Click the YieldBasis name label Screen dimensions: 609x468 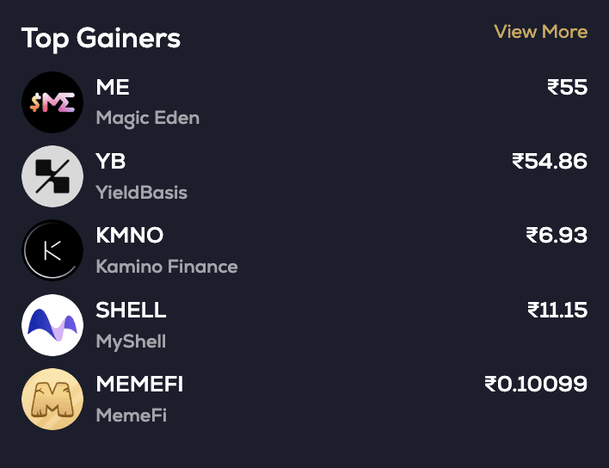[141, 192]
